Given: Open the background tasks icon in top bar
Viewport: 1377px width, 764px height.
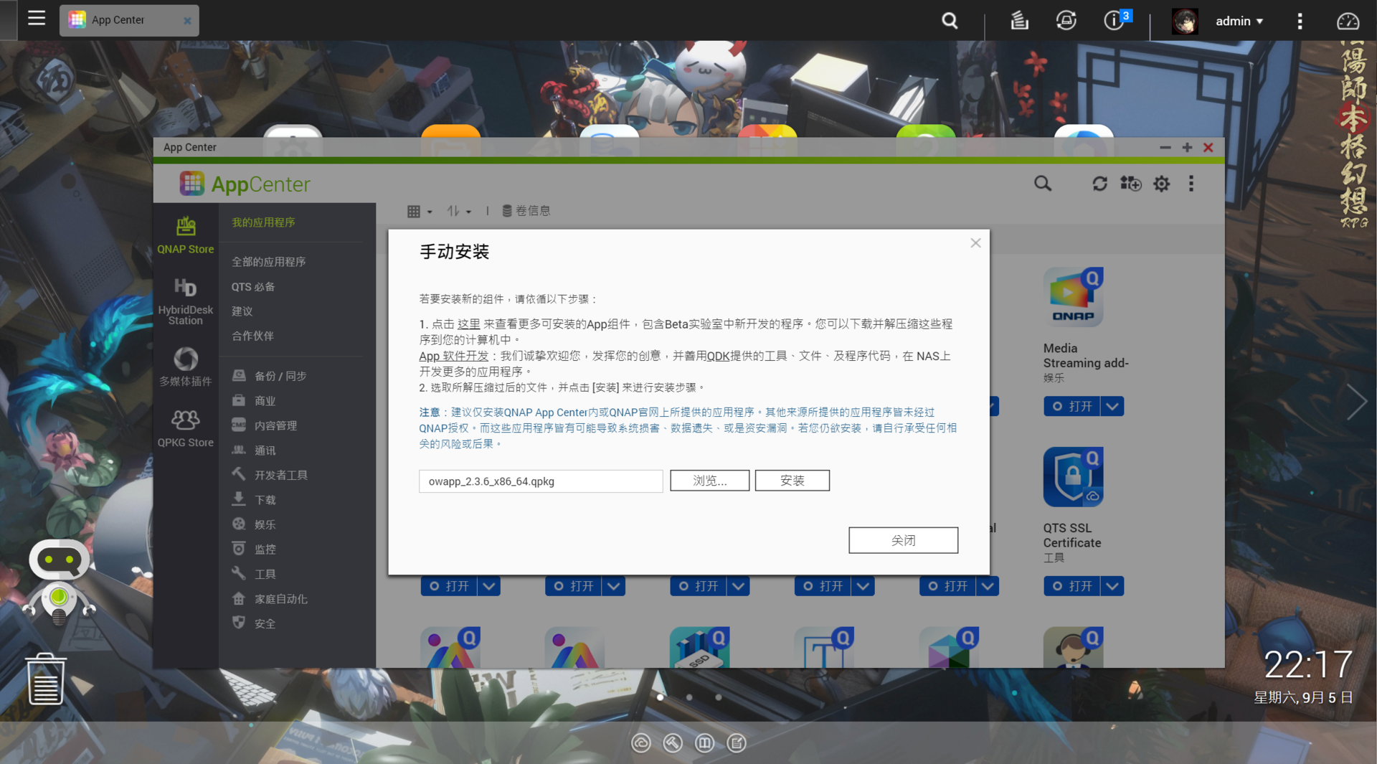Looking at the screenshot, I should click(1019, 21).
